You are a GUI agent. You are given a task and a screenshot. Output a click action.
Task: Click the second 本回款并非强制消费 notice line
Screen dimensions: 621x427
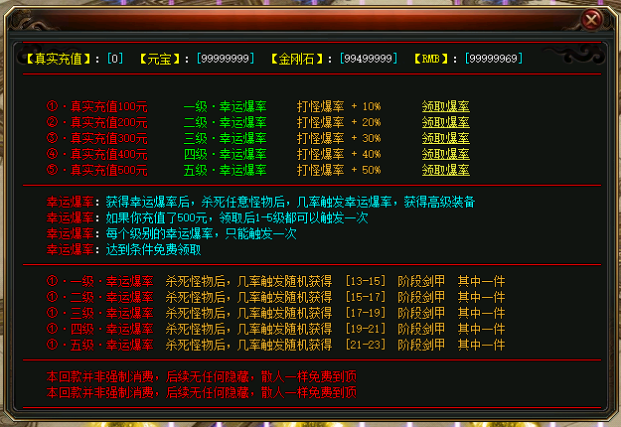[201, 392]
